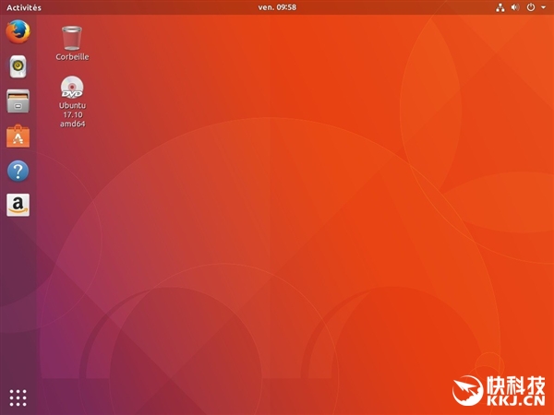Launch Firefox from the dock

18,31
